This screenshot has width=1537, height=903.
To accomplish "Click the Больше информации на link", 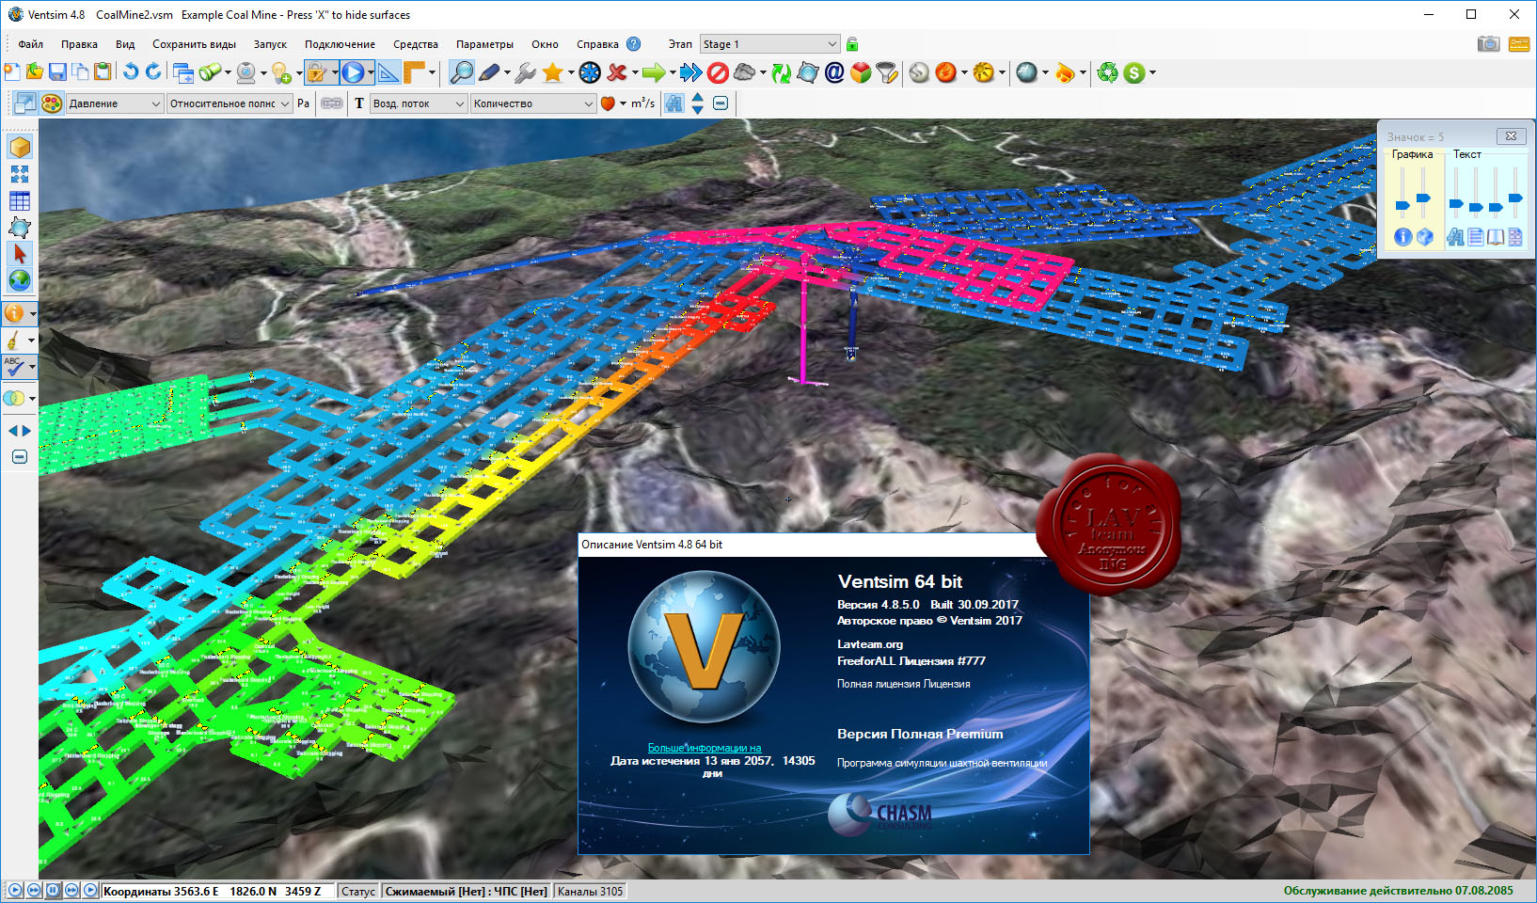I will point(705,748).
